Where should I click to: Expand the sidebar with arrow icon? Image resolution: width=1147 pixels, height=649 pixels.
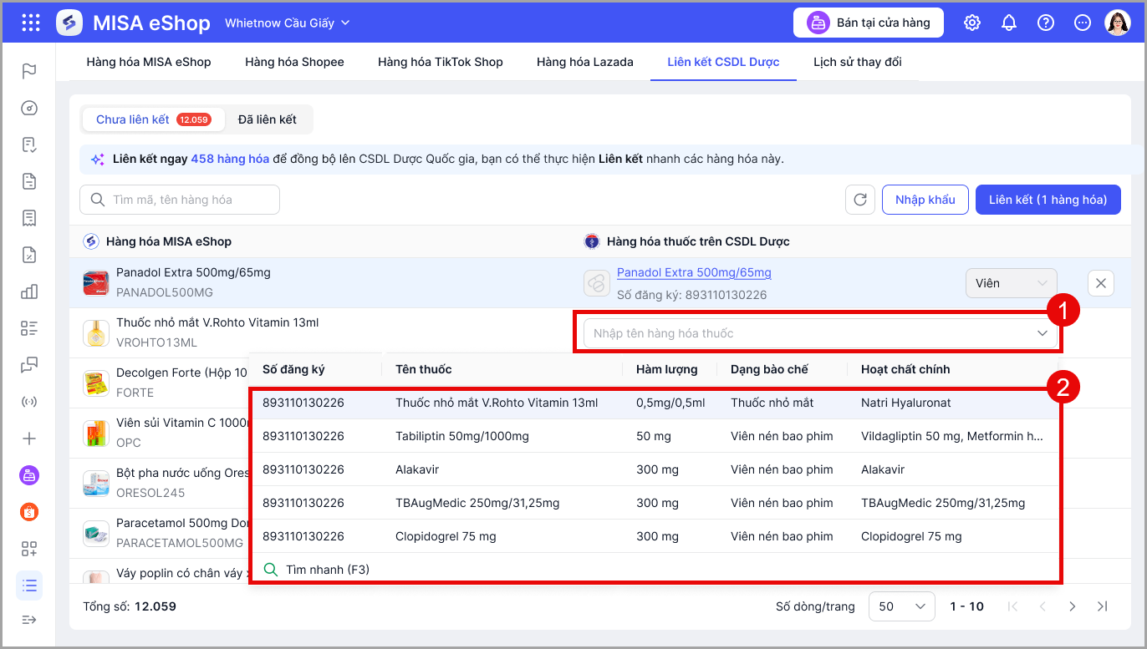[x=29, y=619]
